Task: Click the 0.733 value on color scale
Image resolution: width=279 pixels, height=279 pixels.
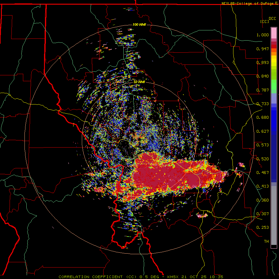Action: click(263, 104)
